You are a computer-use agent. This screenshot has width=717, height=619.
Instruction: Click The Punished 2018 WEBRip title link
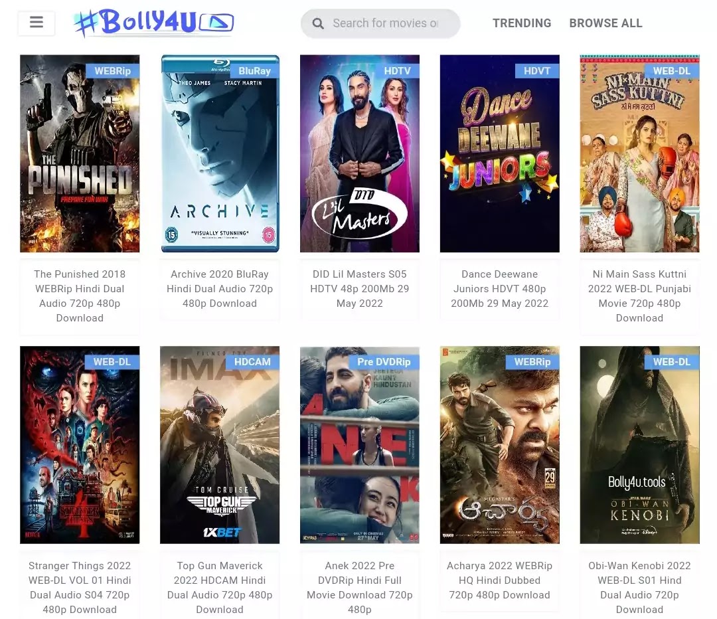click(x=80, y=296)
